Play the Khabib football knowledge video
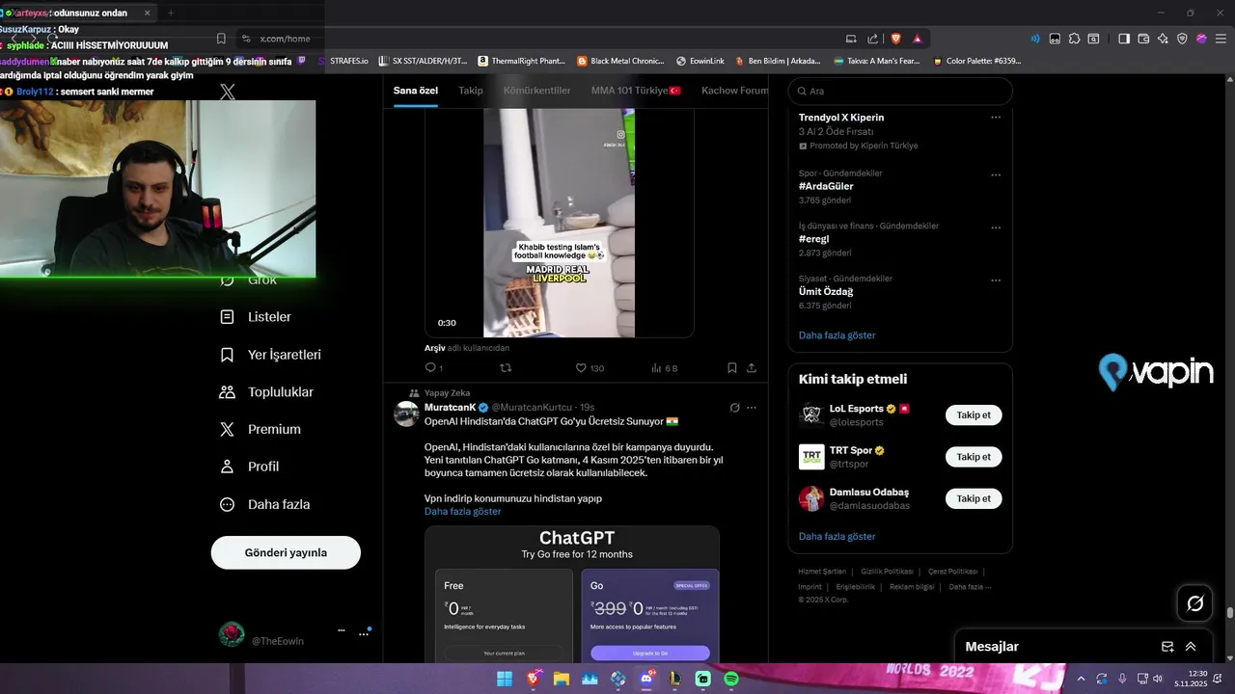The image size is (1235, 694). tap(559, 223)
